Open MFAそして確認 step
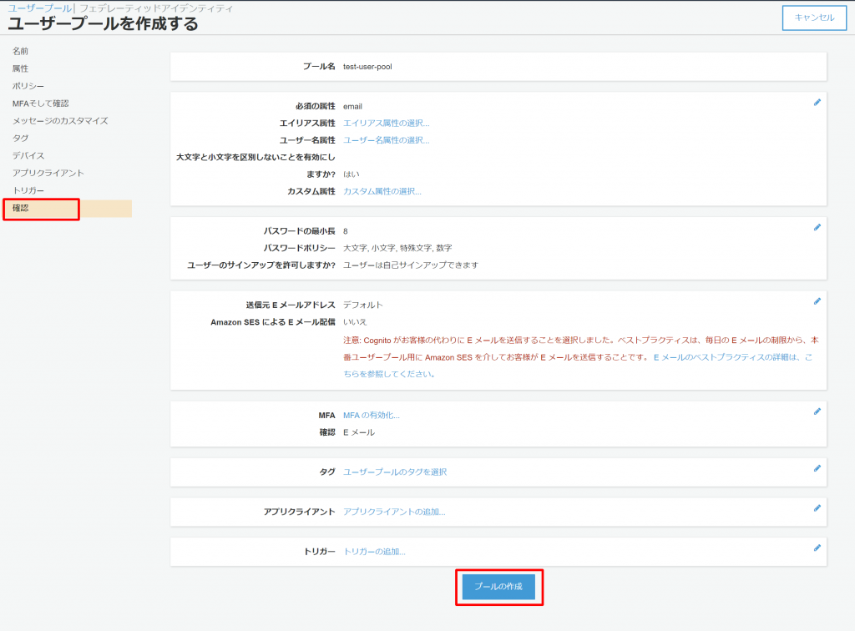The width and height of the screenshot is (855, 631). (40, 103)
